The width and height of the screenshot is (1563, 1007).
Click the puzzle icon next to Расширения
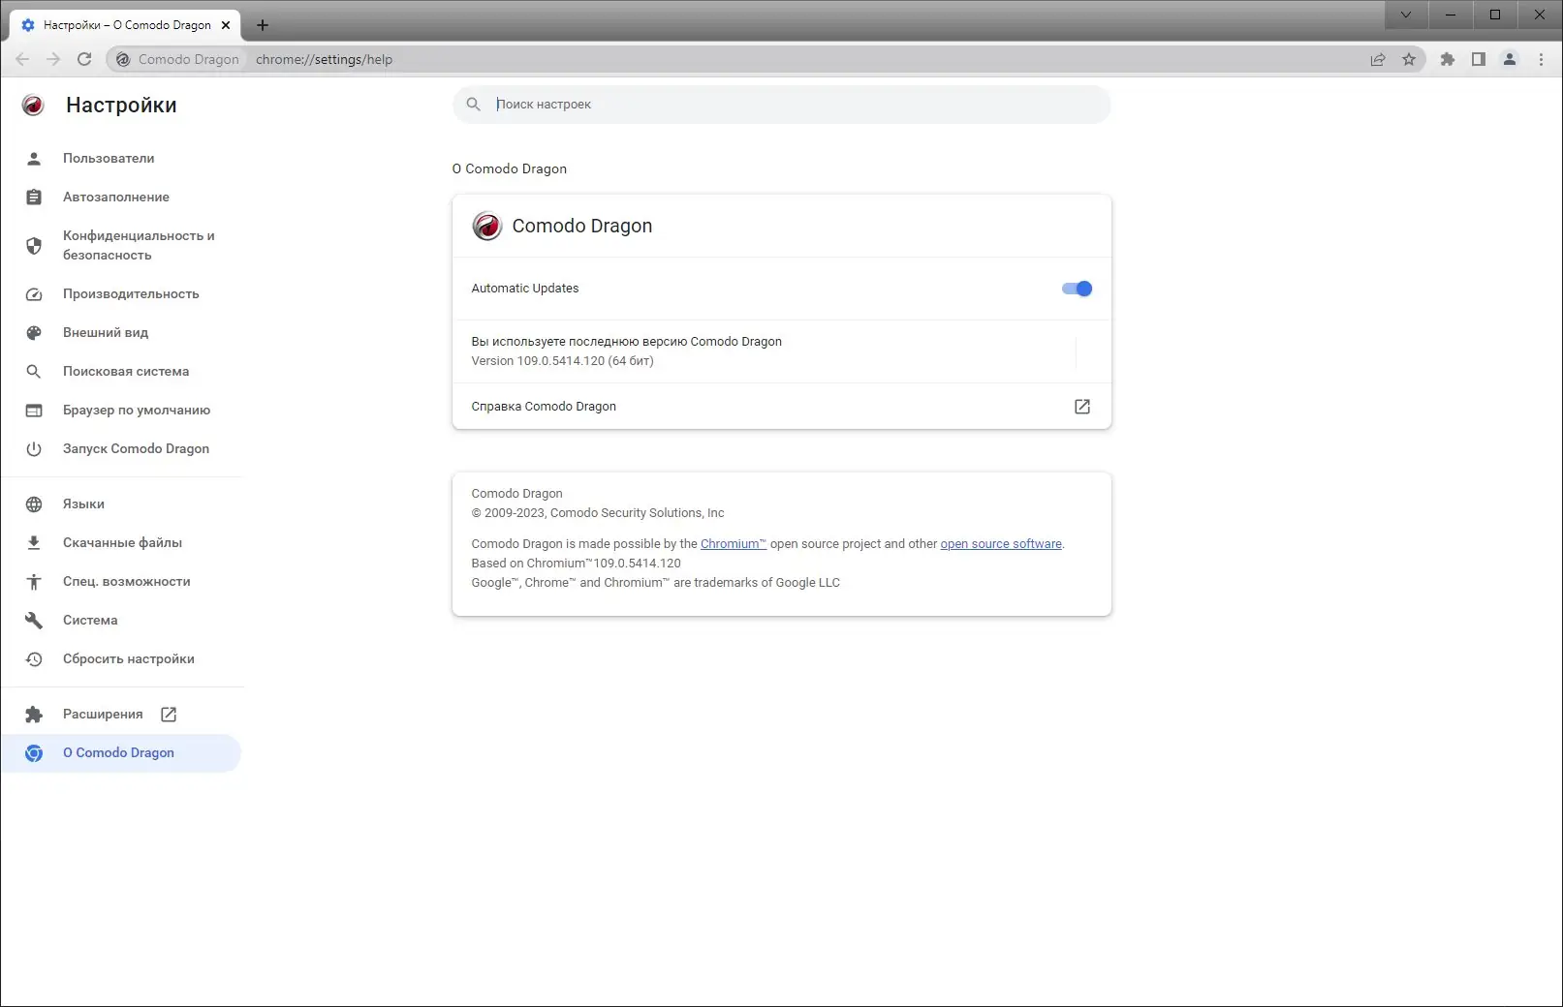click(34, 714)
